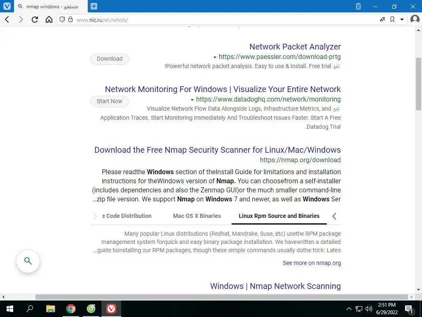Click the https://nmap.org/download URL text
Viewport: 422px width, 317px height.
click(300, 160)
